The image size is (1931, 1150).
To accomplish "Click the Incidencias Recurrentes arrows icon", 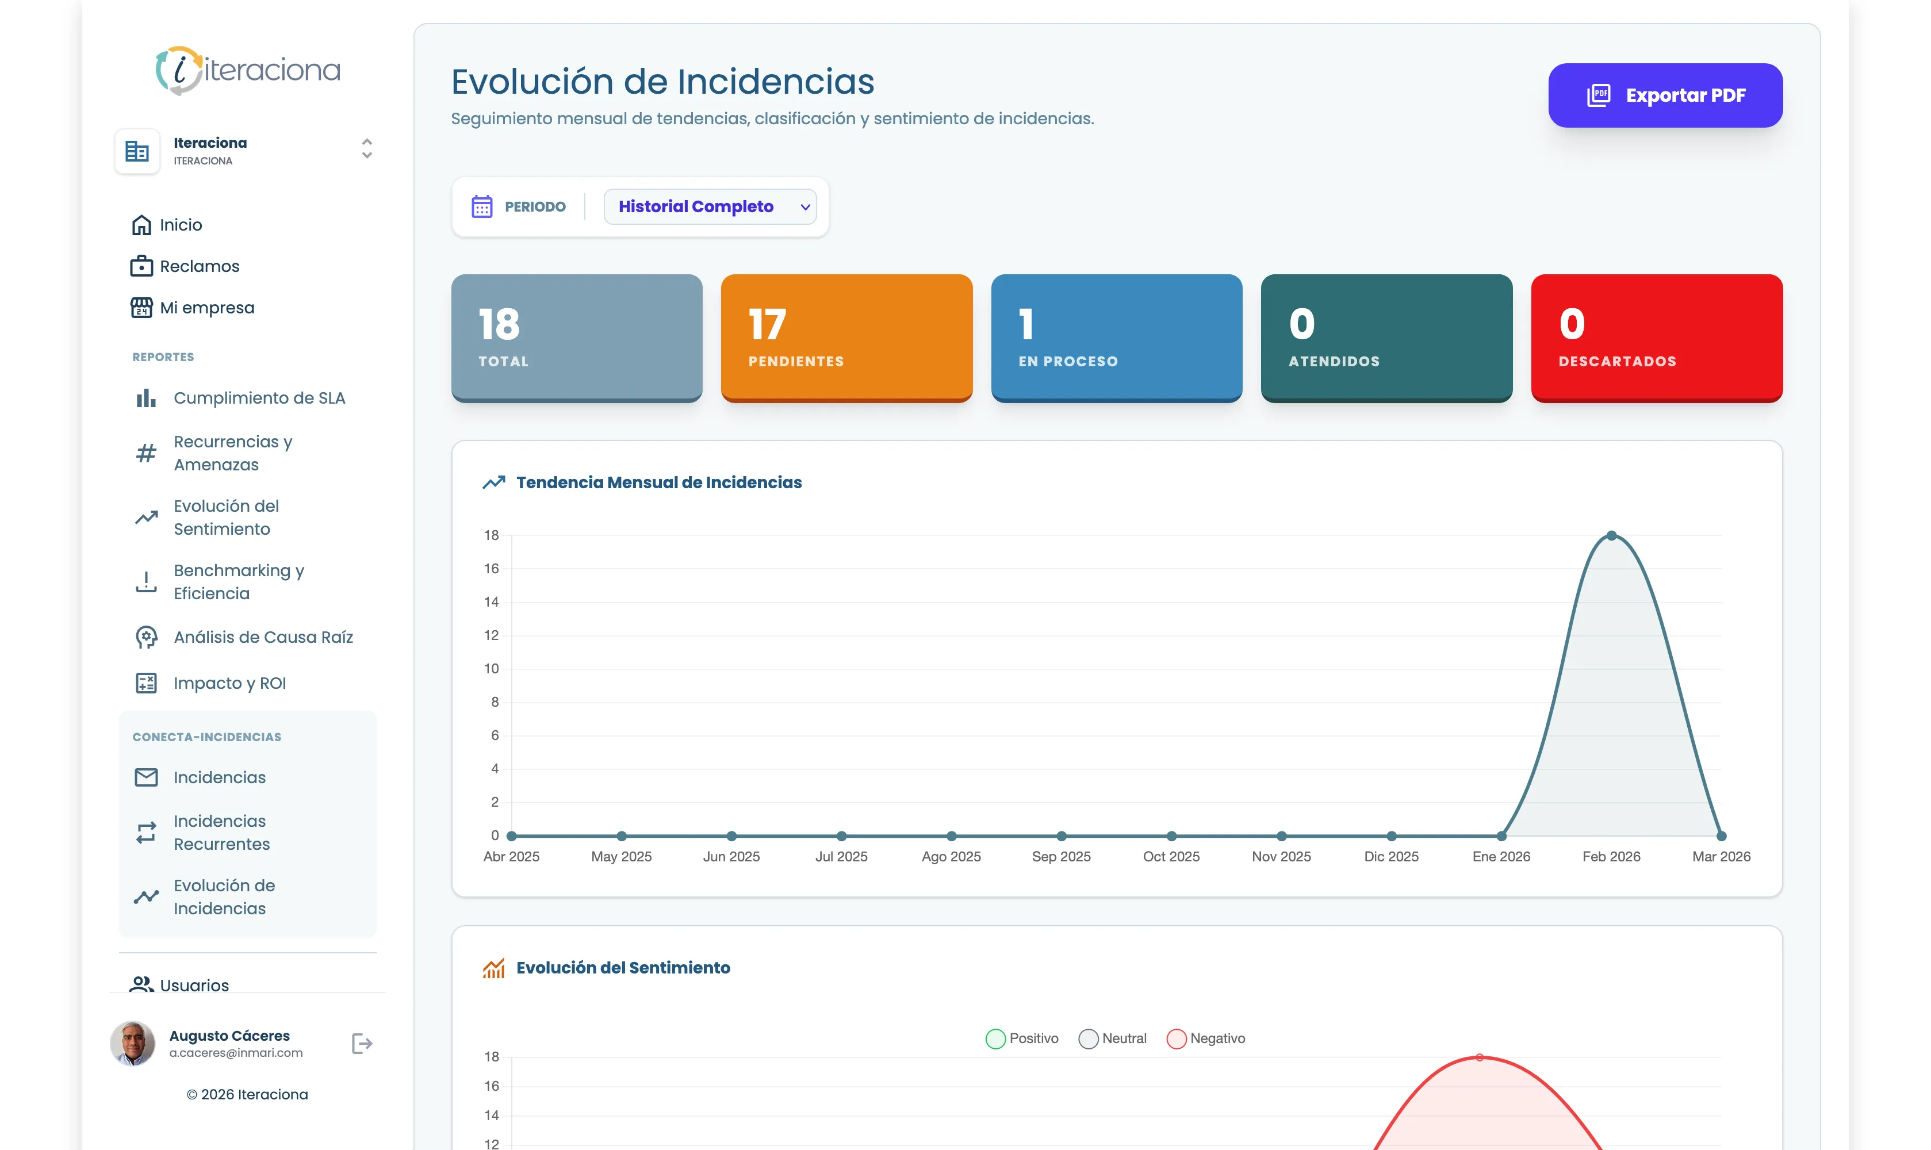I will click(147, 832).
